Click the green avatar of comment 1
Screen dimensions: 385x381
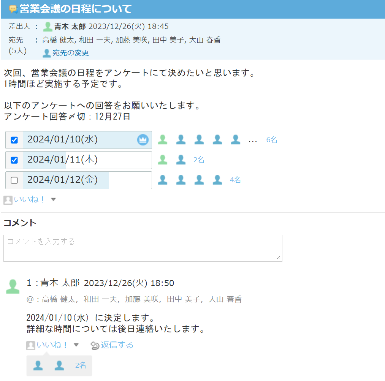(13, 286)
